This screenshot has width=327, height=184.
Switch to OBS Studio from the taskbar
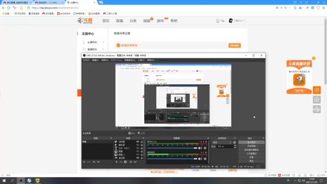[x=21, y=180]
